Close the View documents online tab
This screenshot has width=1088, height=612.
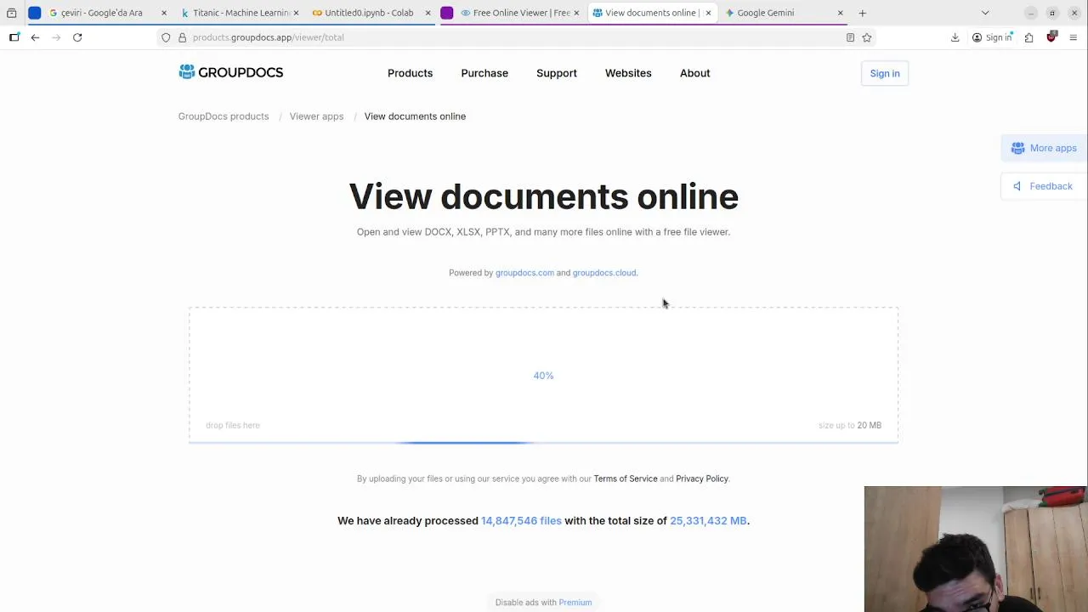click(708, 13)
